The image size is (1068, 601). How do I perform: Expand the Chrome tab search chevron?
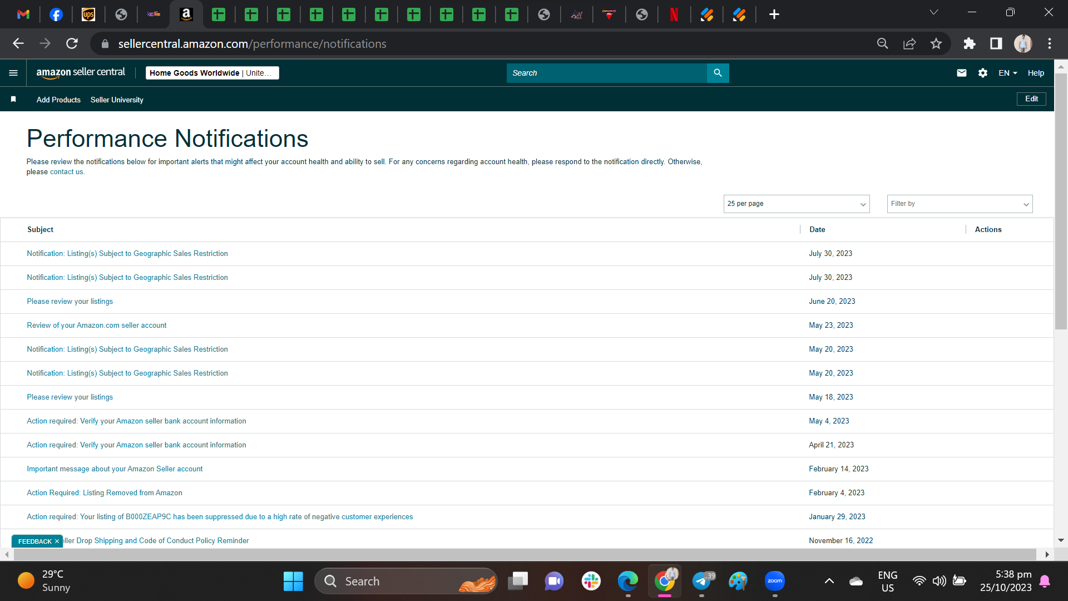pos(934,12)
